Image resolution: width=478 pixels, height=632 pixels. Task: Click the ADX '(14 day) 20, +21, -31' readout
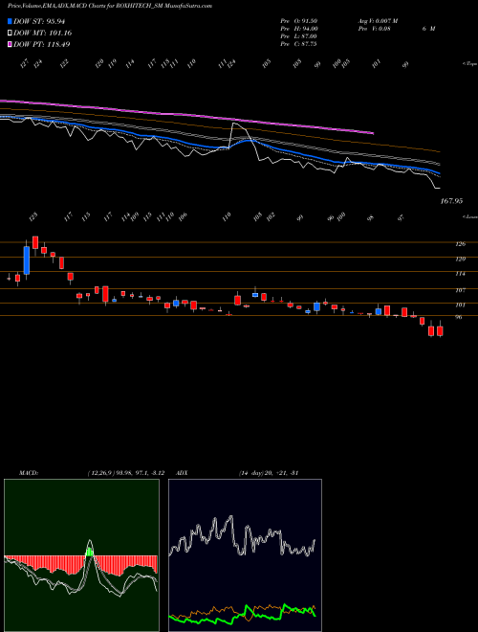268,473
